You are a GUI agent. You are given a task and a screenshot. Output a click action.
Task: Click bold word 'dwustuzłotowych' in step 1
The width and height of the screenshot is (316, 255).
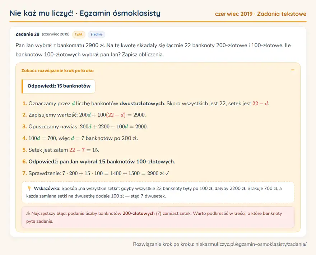tap(142, 103)
